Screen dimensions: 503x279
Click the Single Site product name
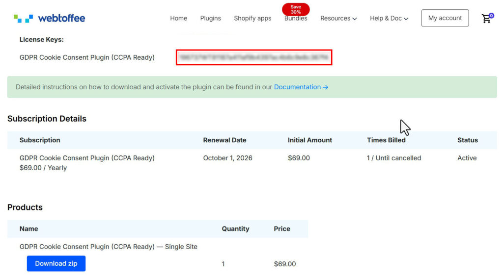click(x=109, y=247)
